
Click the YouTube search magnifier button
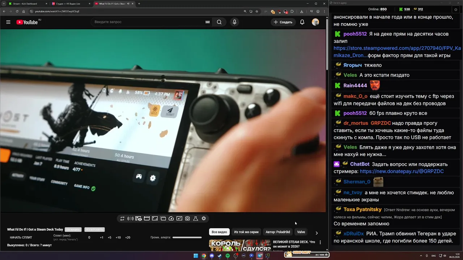click(x=219, y=22)
